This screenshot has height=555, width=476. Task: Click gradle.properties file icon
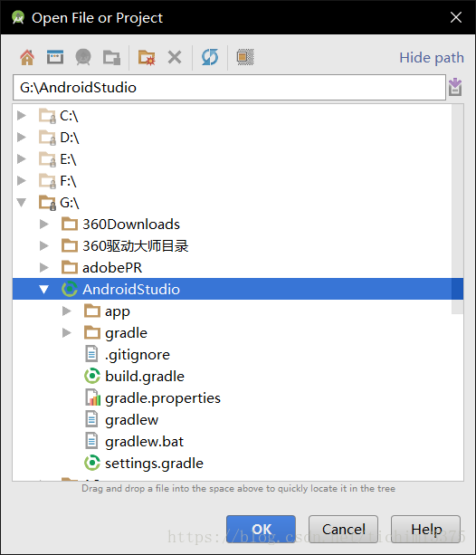pos(92,397)
